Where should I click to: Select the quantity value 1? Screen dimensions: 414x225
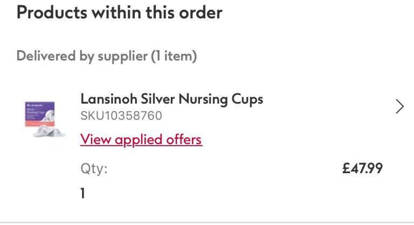tap(83, 193)
